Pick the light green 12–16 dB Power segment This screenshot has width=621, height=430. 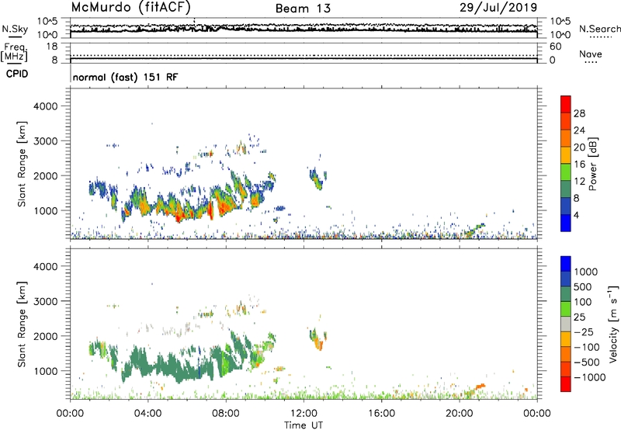[566, 172]
